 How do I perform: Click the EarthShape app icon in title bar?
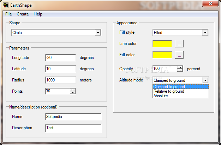(x=6, y=5)
